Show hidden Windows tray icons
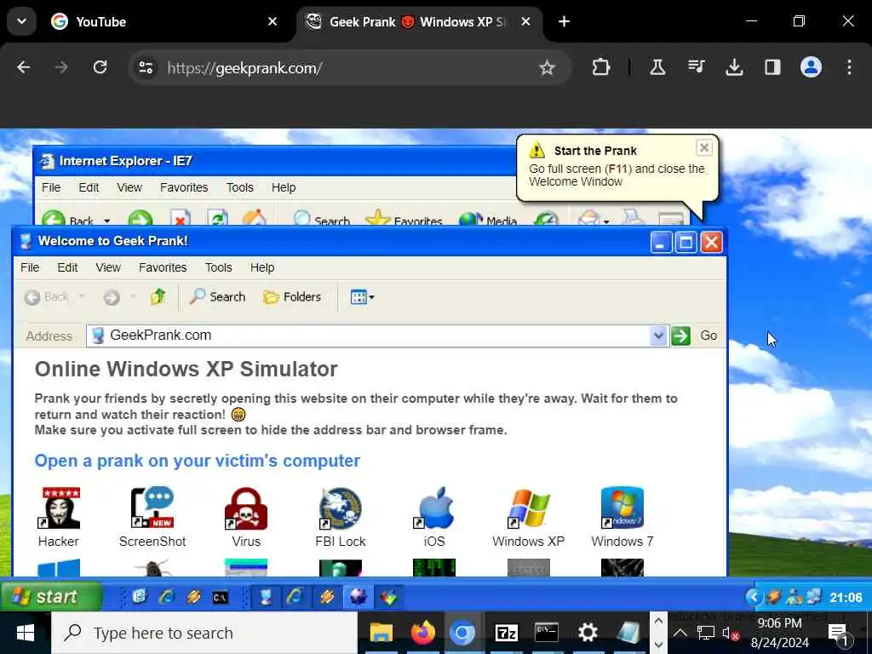Image resolution: width=872 pixels, height=654 pixels. [680, 633]
